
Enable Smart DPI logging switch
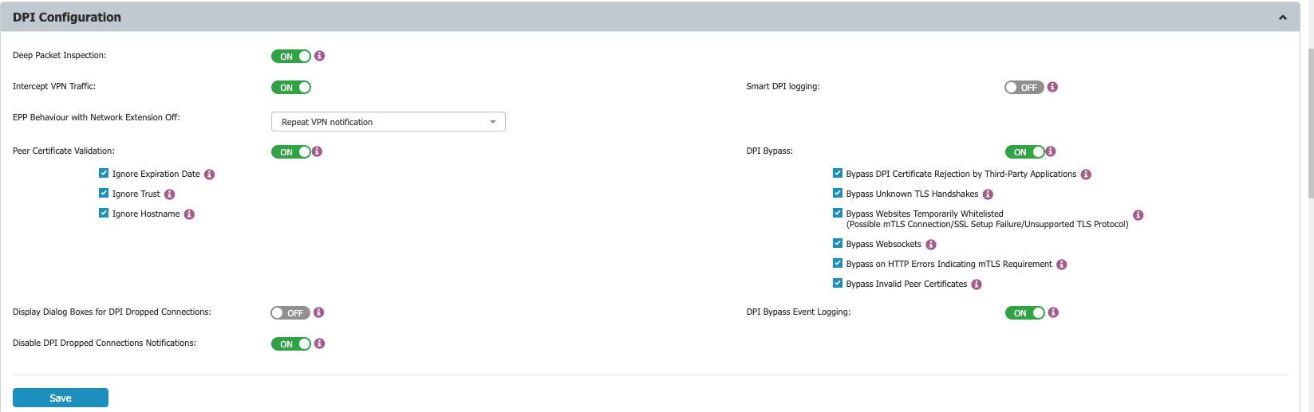point(1024,88)
